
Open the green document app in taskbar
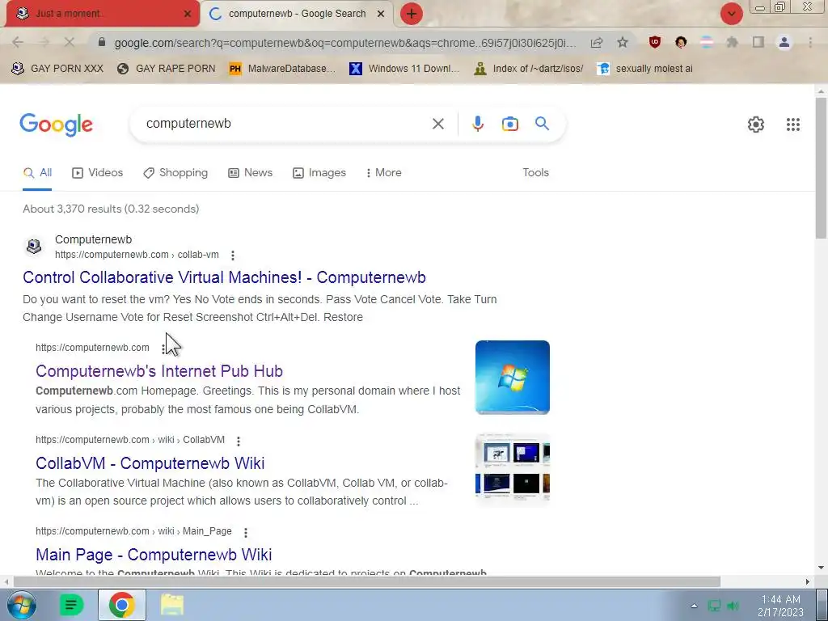click(71, 605)
